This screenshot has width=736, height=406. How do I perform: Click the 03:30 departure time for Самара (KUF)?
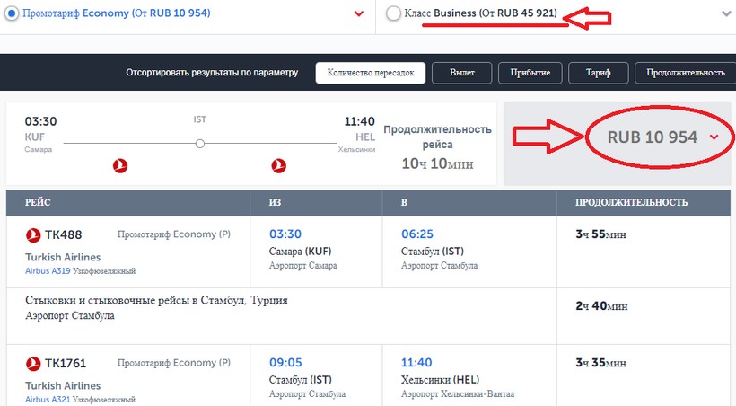pos(287,234)
